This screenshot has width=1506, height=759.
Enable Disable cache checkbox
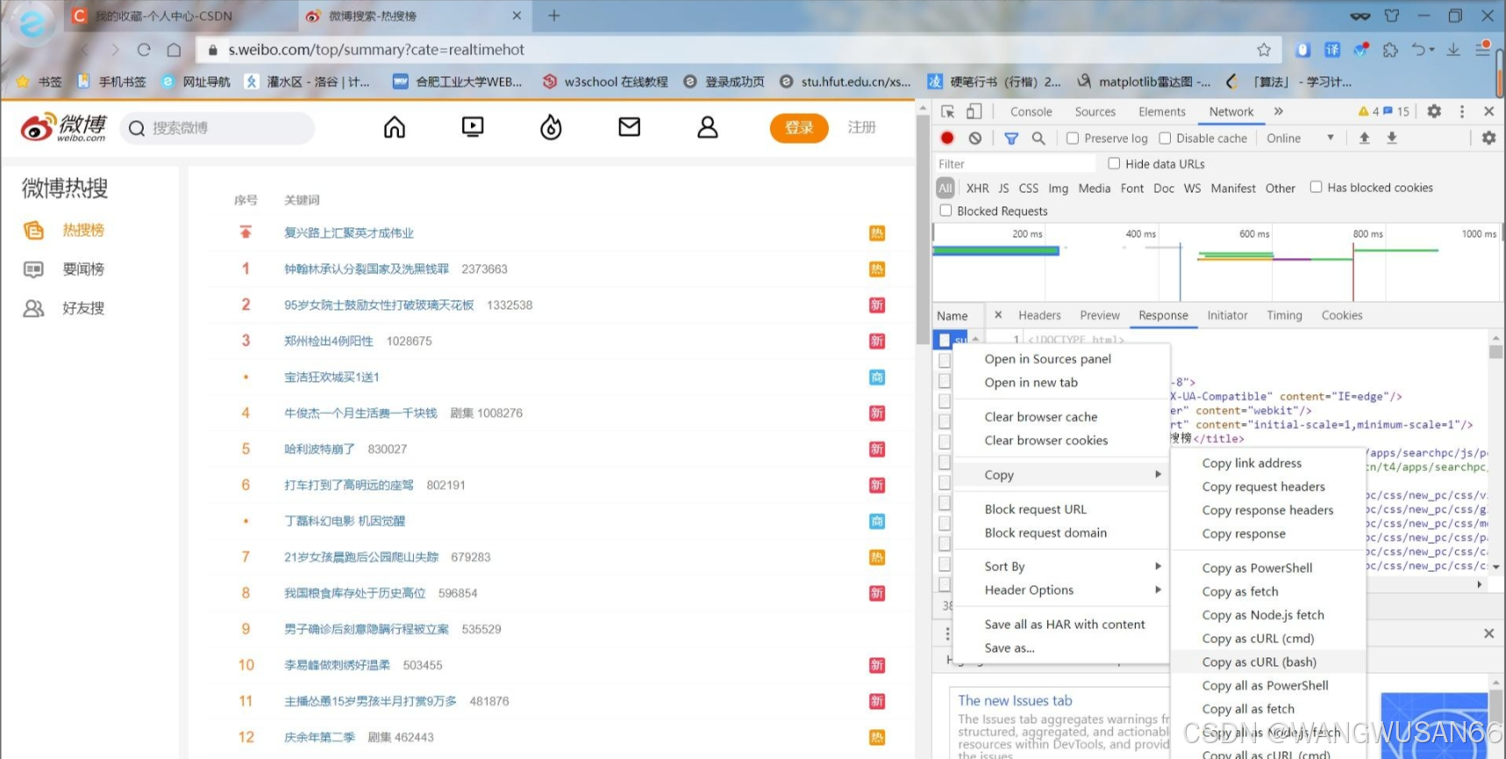click(1165, 138)
